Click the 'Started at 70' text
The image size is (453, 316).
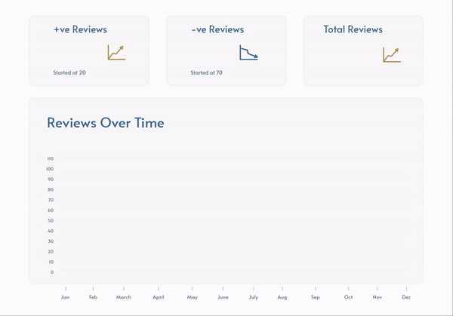pyautogui.click(x=206, y=73)
